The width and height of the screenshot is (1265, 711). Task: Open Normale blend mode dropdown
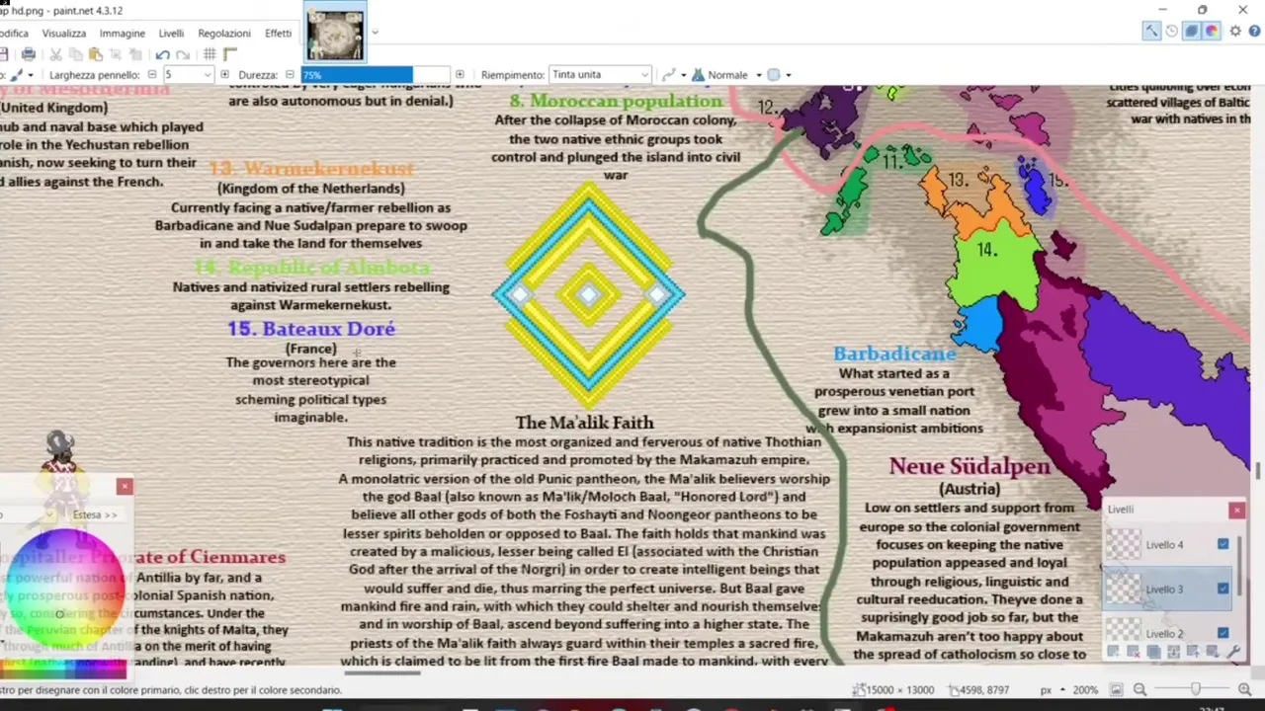point(758,75)
